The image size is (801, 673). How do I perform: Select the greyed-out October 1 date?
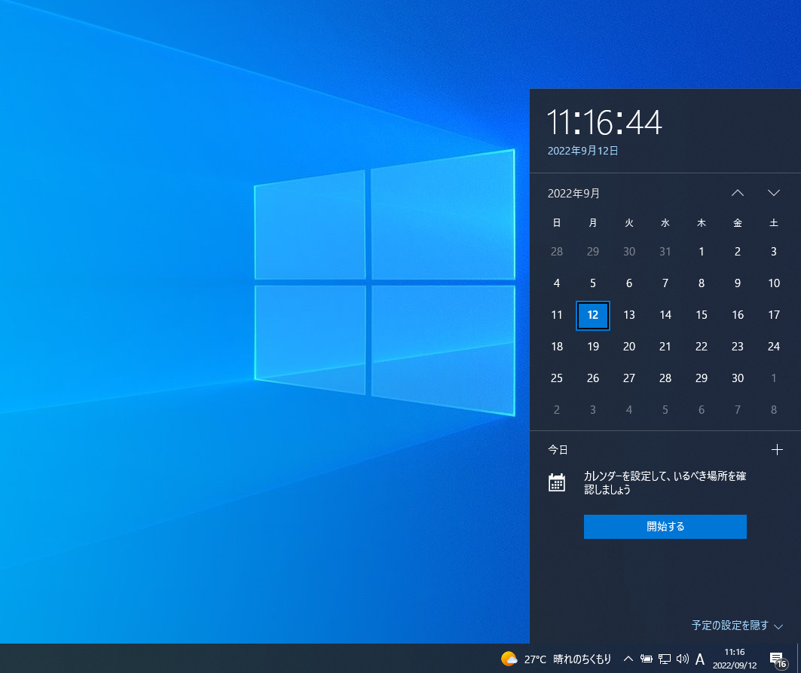click(x=774, y=378)
